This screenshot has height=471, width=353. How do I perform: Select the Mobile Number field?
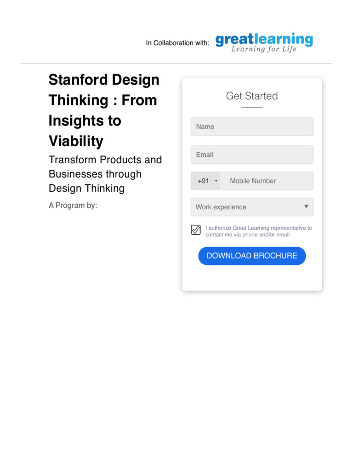[x=267, y=181]
